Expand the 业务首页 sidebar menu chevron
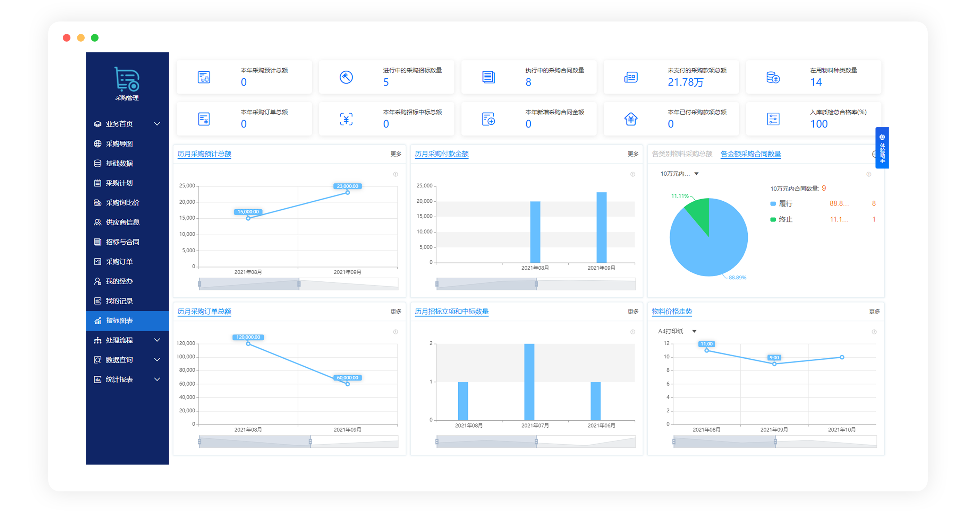The image size is (977, 516). (157, 124)
